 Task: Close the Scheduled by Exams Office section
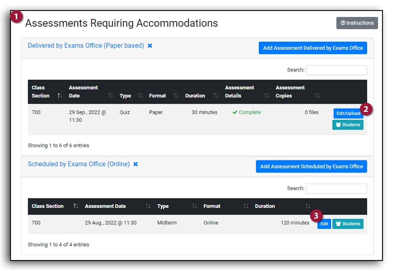tap(135, 164)
